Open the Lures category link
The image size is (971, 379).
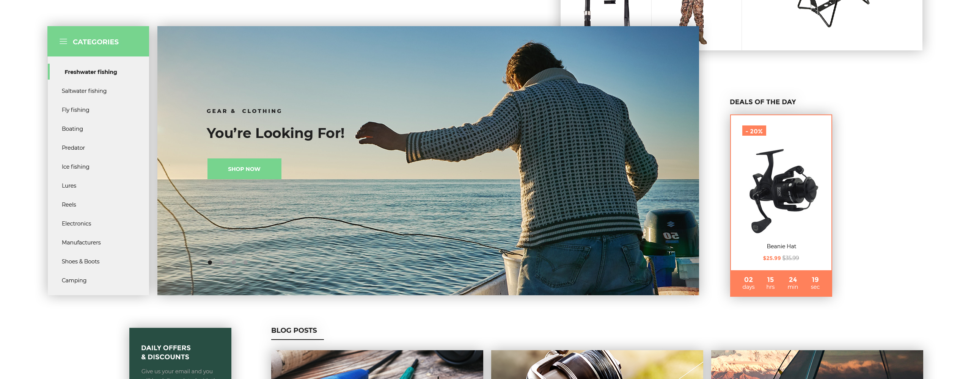click(69, 186)
